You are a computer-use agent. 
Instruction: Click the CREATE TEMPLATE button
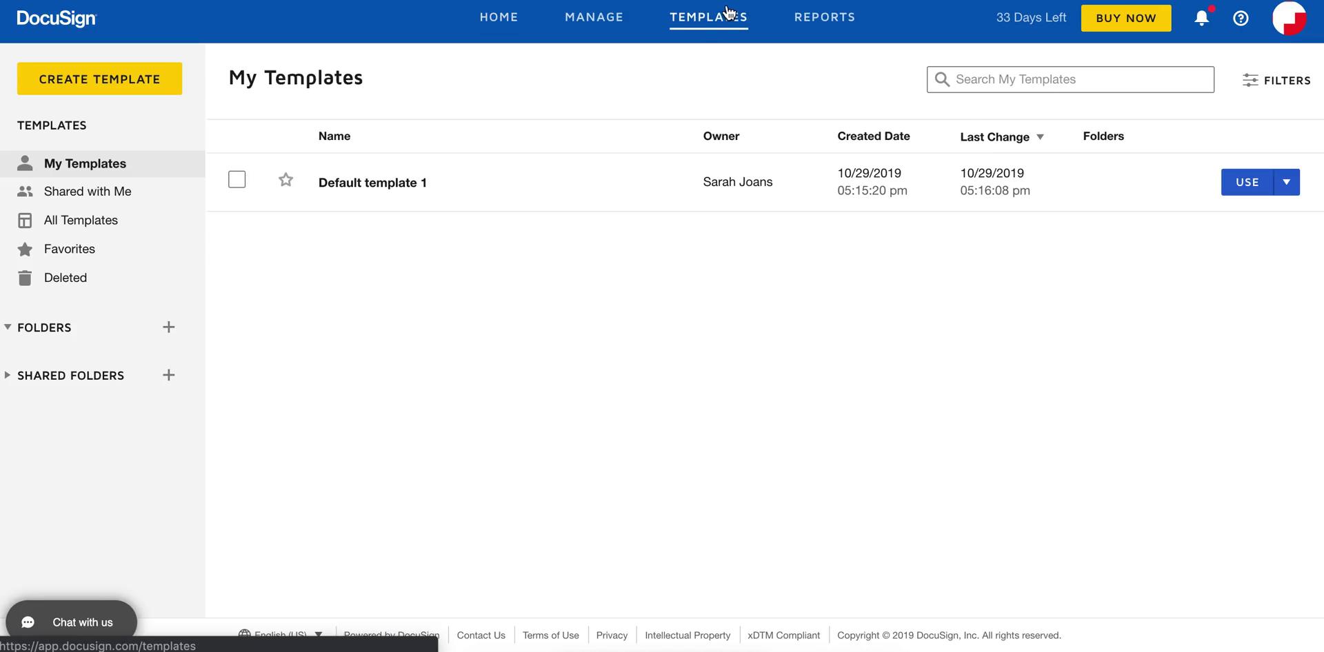[99, 79]
